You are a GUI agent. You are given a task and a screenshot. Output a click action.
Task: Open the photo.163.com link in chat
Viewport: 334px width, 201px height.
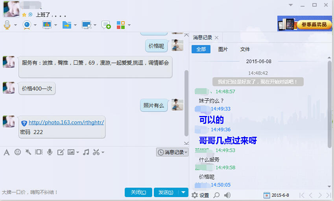[x=66, y=123]
